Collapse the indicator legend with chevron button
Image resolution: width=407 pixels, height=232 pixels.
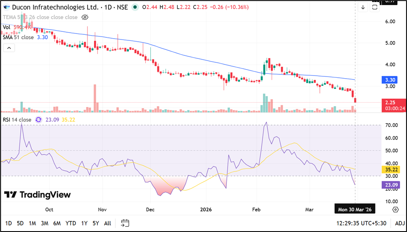coord(9,48)
